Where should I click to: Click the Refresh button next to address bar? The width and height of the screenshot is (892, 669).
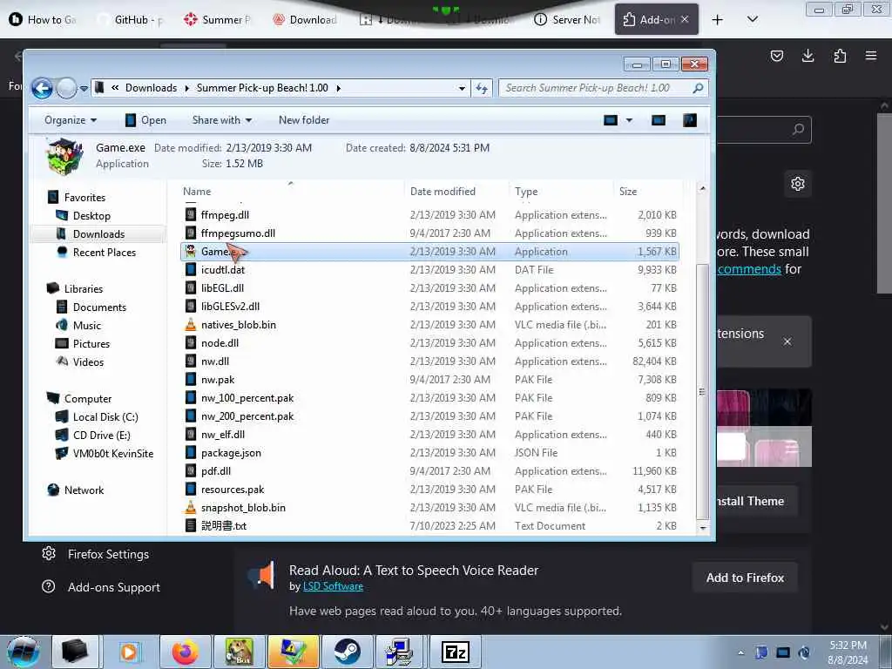482,88
